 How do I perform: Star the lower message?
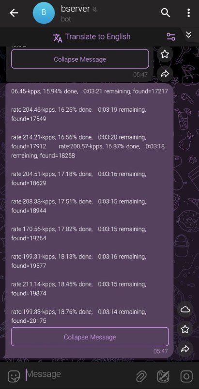pyautogui.click(x=185, y=329)
